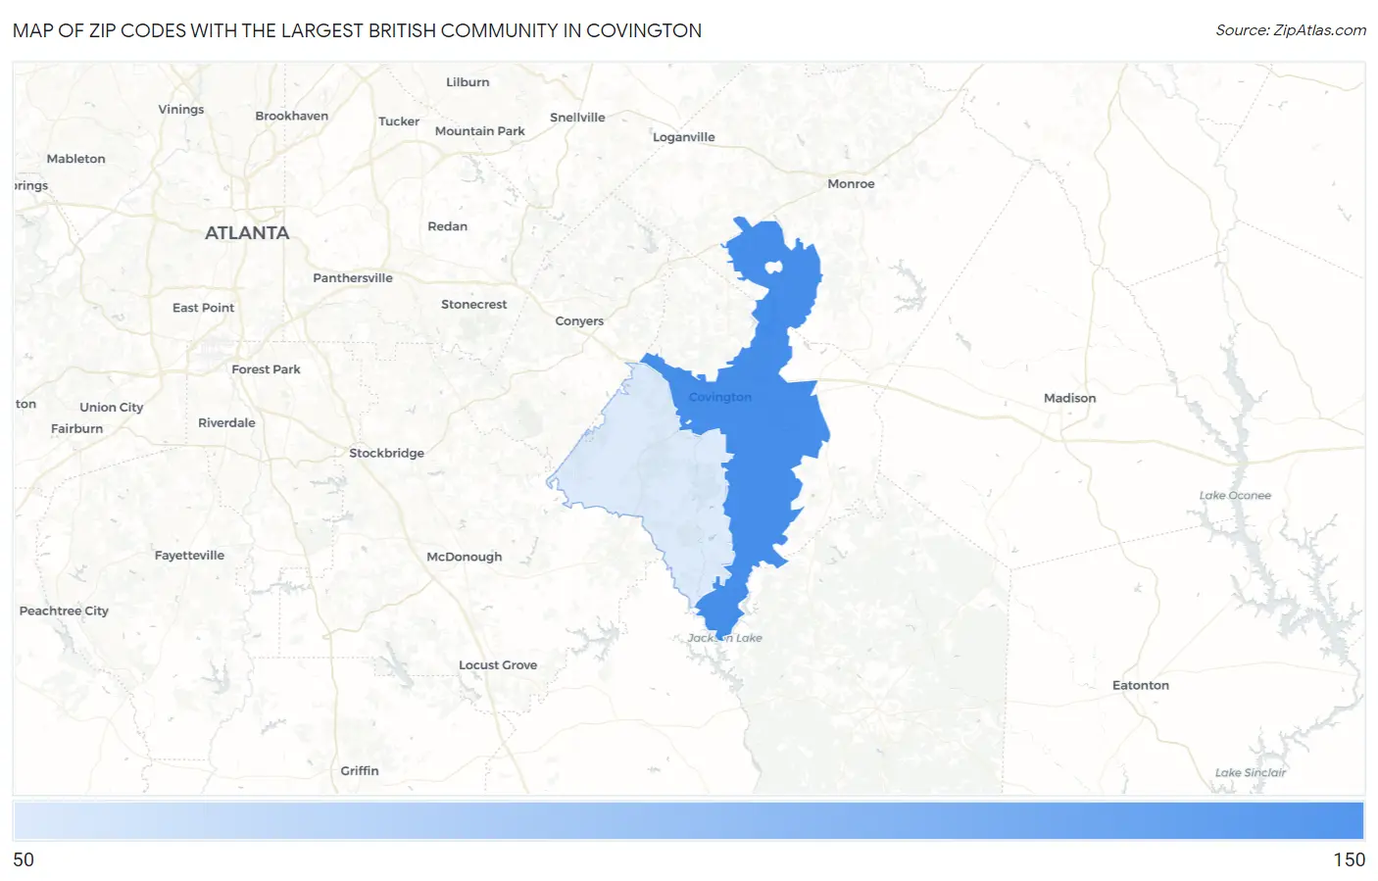
Task: Click the Covington city label
Action: coord(720,397)
